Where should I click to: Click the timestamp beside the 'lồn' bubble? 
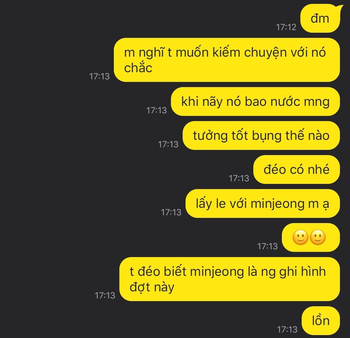pyautogui.click(x=287, y=330)
